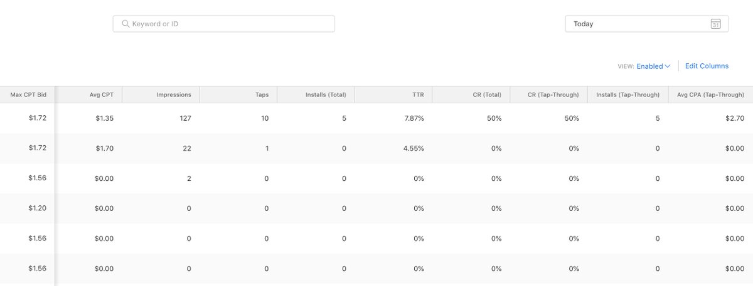753x286 pixels.
Task: Click the magnifier icon in search box
Action: pos(125,24)
